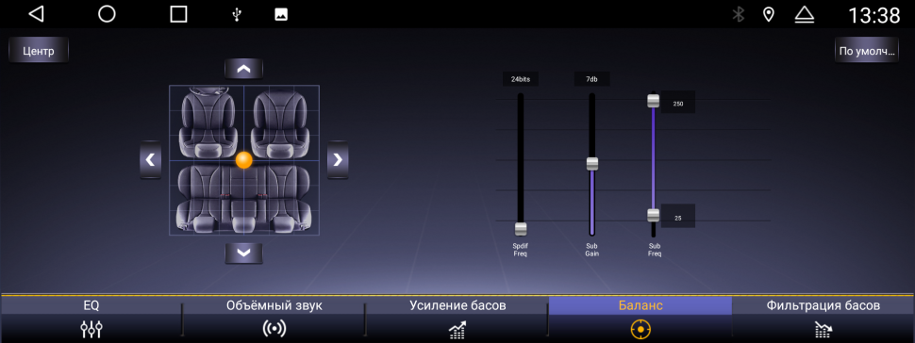915x343 pixels.
Task: Click the location pin icon
Action: point(769,14)
